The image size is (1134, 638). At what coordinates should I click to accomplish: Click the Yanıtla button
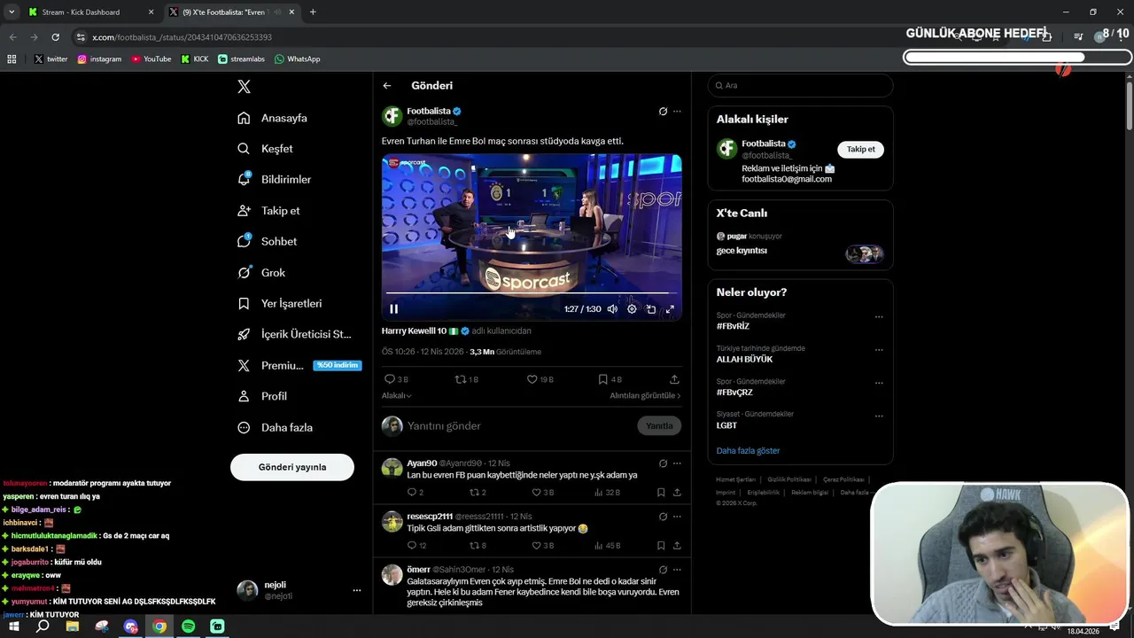(x=659, y=426)
